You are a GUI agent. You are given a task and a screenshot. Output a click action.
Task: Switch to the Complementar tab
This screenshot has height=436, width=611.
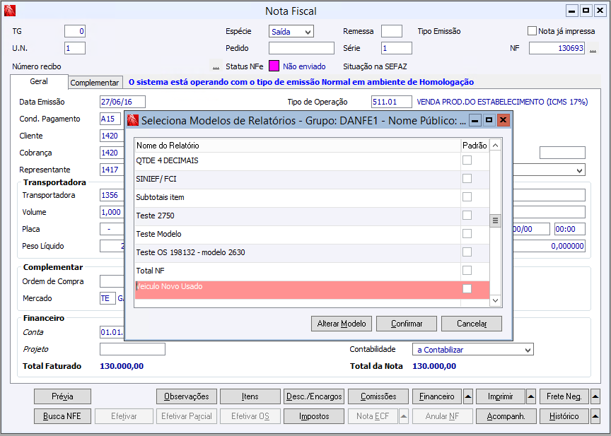[x=95, y=83]
